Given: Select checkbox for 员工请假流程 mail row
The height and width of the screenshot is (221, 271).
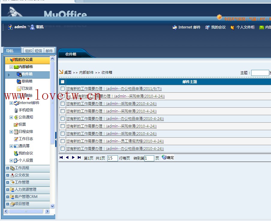Looking at the screenshot, I should point(62,141).
